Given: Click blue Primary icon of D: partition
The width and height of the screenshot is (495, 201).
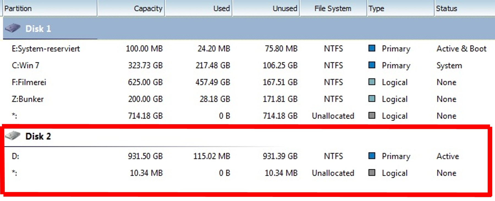Looking at the screenshot, I should click(372, 156).
